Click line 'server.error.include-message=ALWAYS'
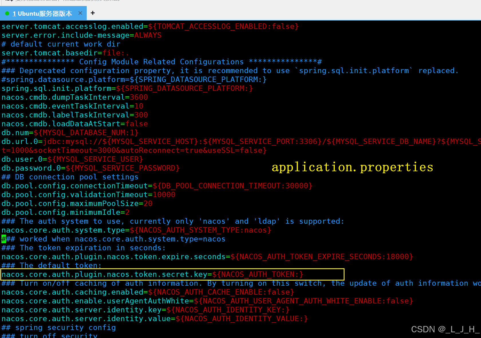 pyautogui.click(x=82, y=35)
